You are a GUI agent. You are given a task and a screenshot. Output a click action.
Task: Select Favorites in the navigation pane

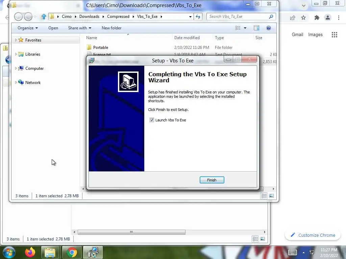tap(33, 40)
